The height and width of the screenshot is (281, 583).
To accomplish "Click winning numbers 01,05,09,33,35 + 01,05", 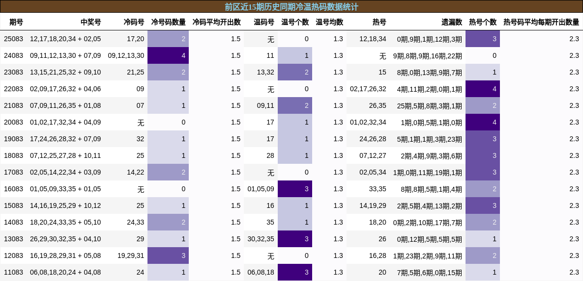I will click(65, 189).
